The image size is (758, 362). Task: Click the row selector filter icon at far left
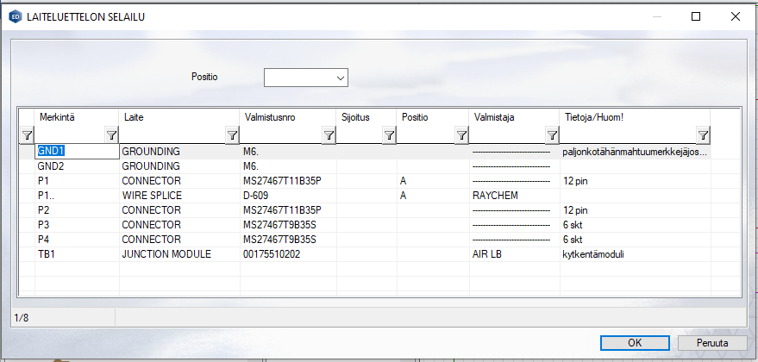27,135
